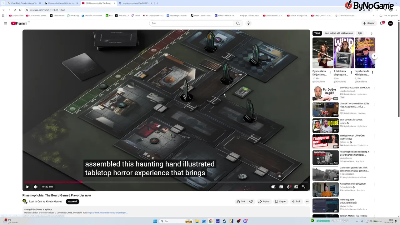Play the video
Viewport: 400px width, 225px height.
click(x=27, y=187)
